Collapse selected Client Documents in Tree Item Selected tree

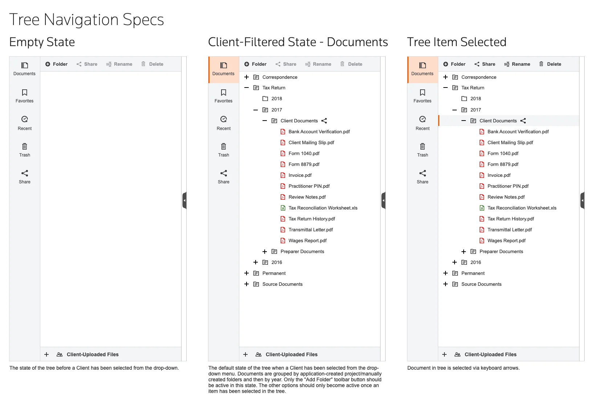click(x=464, y=121)
